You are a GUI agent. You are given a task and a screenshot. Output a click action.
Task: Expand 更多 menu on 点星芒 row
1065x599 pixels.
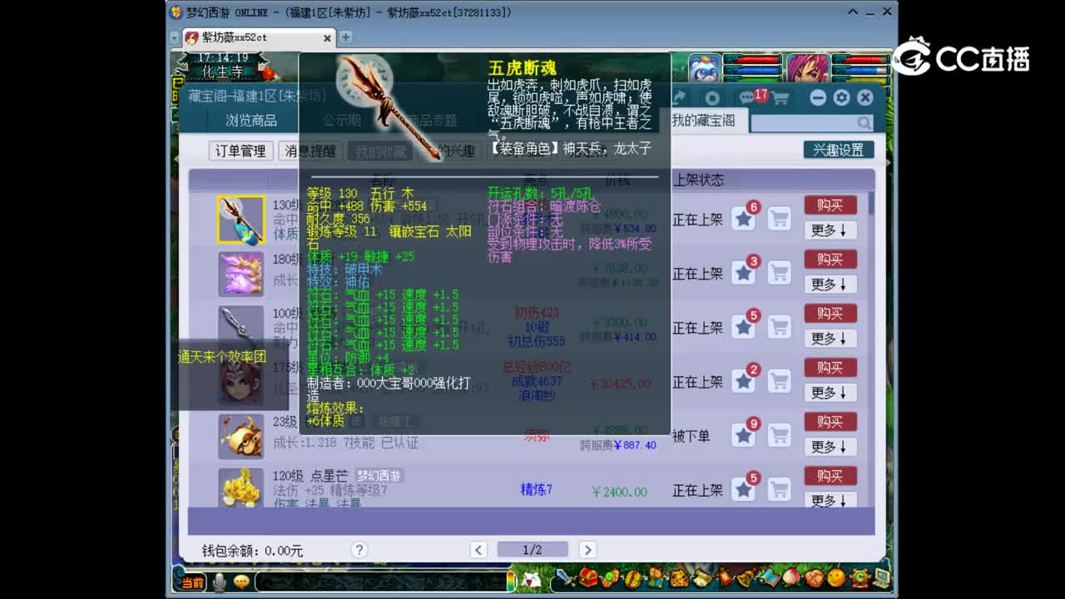[x=830, y=500]
